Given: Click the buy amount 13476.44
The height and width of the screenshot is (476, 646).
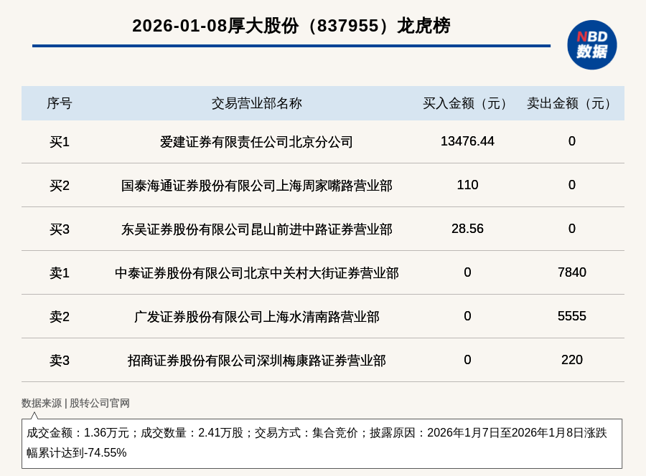Looking at the screenshot, I should pyautogui.click(x=467, y=141).
